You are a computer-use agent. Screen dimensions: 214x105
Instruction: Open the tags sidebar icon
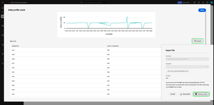click(3, 63)
